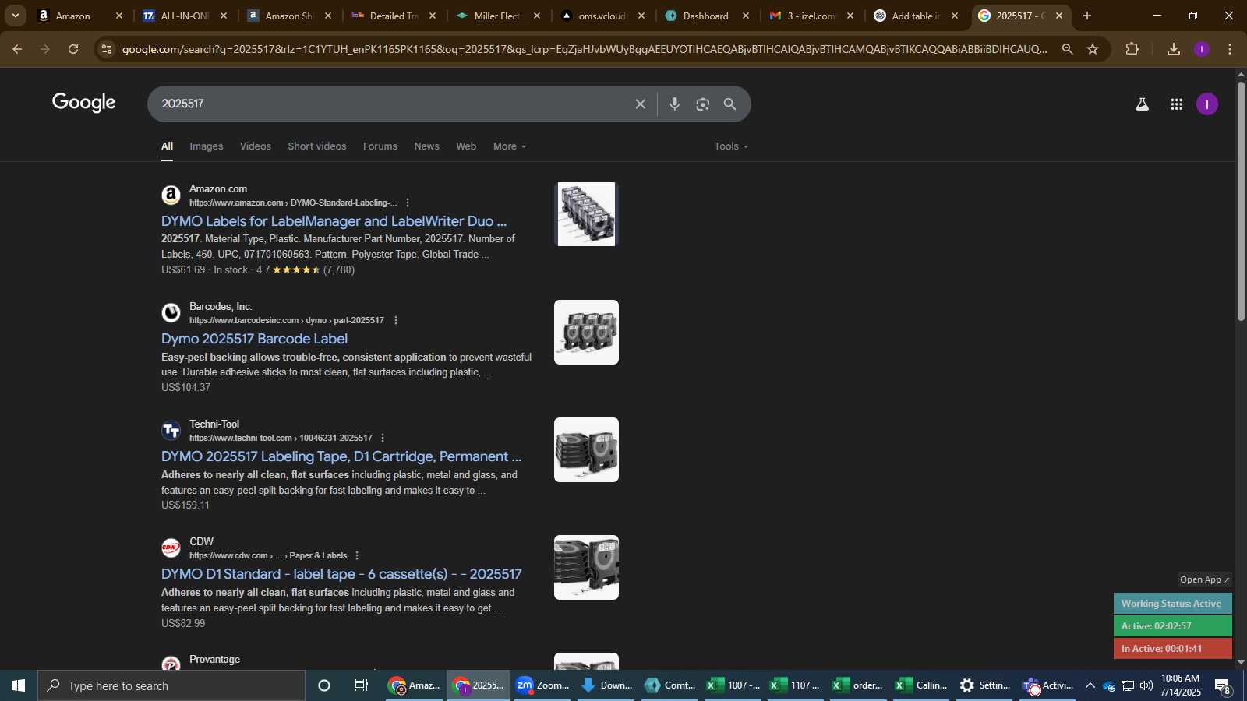The width and height of the screenshot is (1247, 701).
Task: Switch to the Miller Electric browser tab
Action: pyautogui.click(x=497, y=16)
